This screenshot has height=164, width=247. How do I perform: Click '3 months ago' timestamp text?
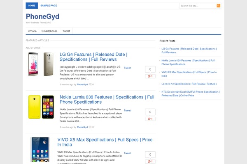pos(66,84)
